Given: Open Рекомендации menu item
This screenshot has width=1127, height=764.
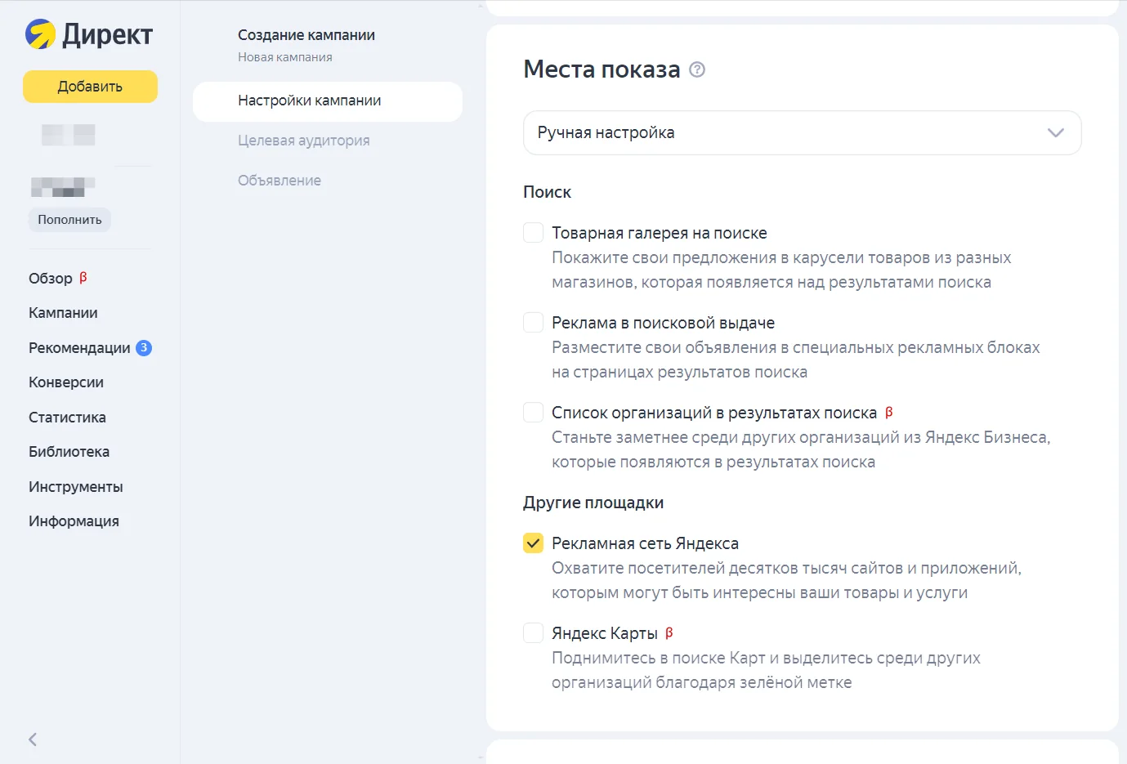Looking at the screenshot, I should 79,348.
